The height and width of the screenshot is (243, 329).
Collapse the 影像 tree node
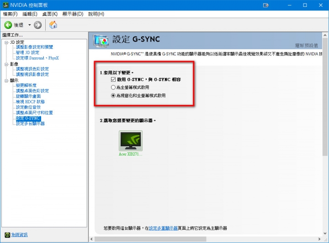(x=6, y=64)
